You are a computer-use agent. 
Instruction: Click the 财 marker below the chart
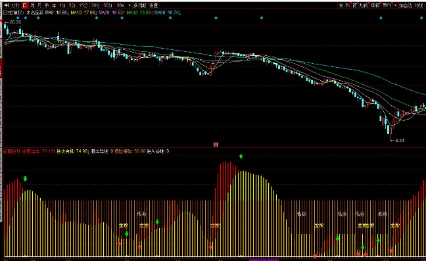pos(216,145)
